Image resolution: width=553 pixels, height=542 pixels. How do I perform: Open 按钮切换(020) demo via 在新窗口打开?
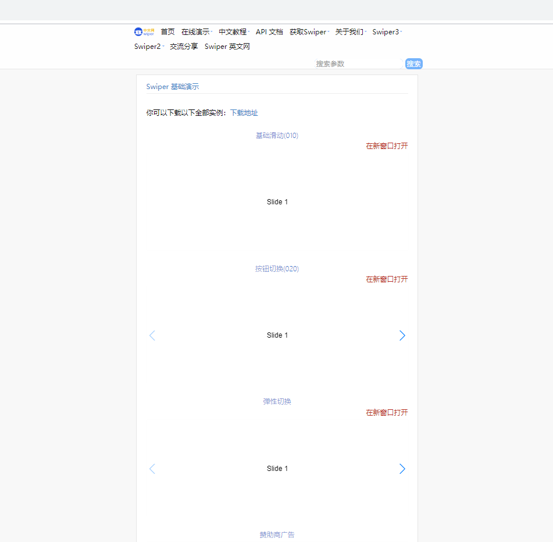[x=387, y=279]
